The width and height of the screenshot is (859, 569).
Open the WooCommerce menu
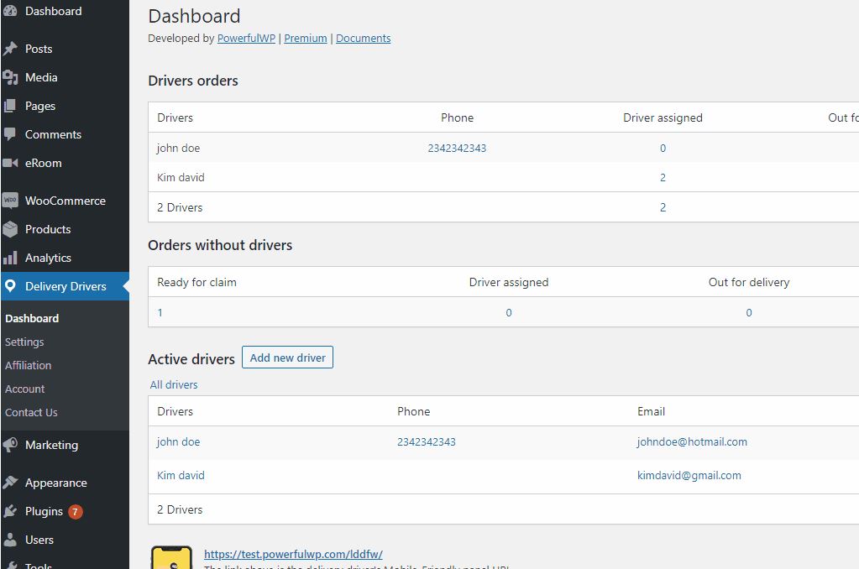[65, 201]
